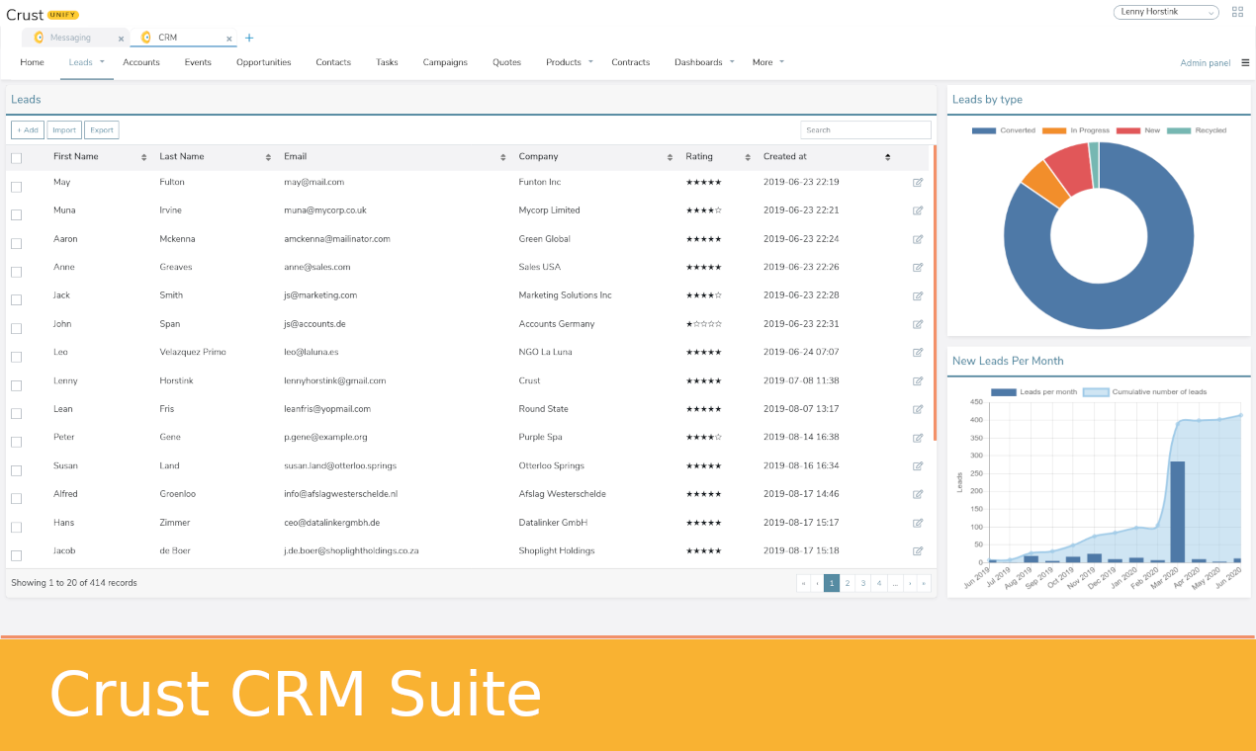Sort by Email column
The image size is (1256, 751).
click(x=502, y=157)
